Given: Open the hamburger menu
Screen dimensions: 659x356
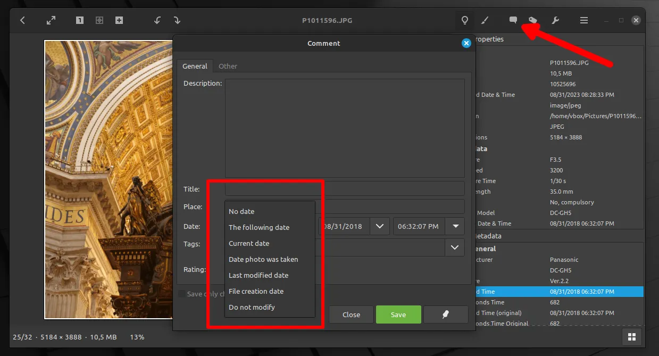Looking at the screenshot, I should point(583,20).
